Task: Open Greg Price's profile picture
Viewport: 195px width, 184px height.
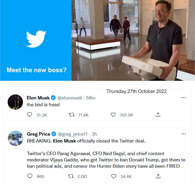Action: 16,138
